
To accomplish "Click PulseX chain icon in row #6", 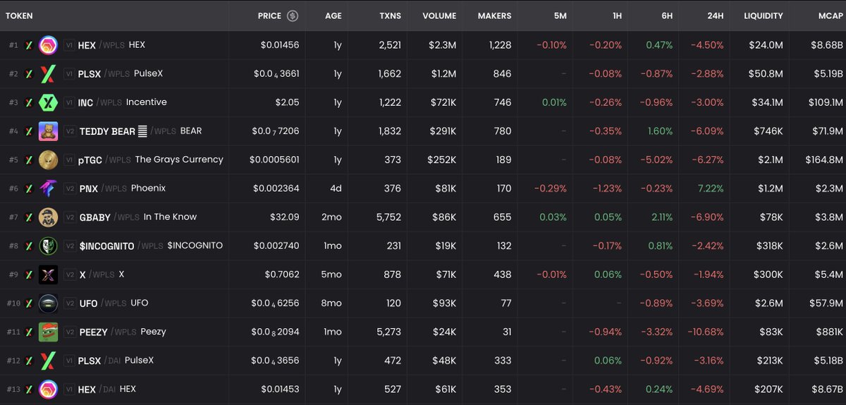I will tap(29, 188).
